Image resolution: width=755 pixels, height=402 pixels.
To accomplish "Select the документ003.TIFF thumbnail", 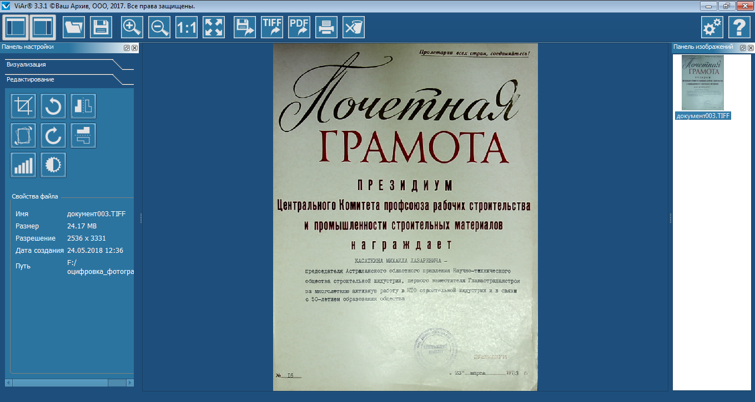I will coord(702,83).
